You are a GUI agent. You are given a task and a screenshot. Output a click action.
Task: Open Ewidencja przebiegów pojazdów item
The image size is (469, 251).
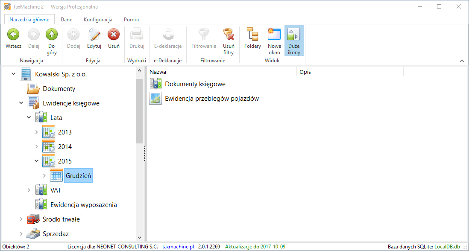pyautogui.click(x=211, y=99)
